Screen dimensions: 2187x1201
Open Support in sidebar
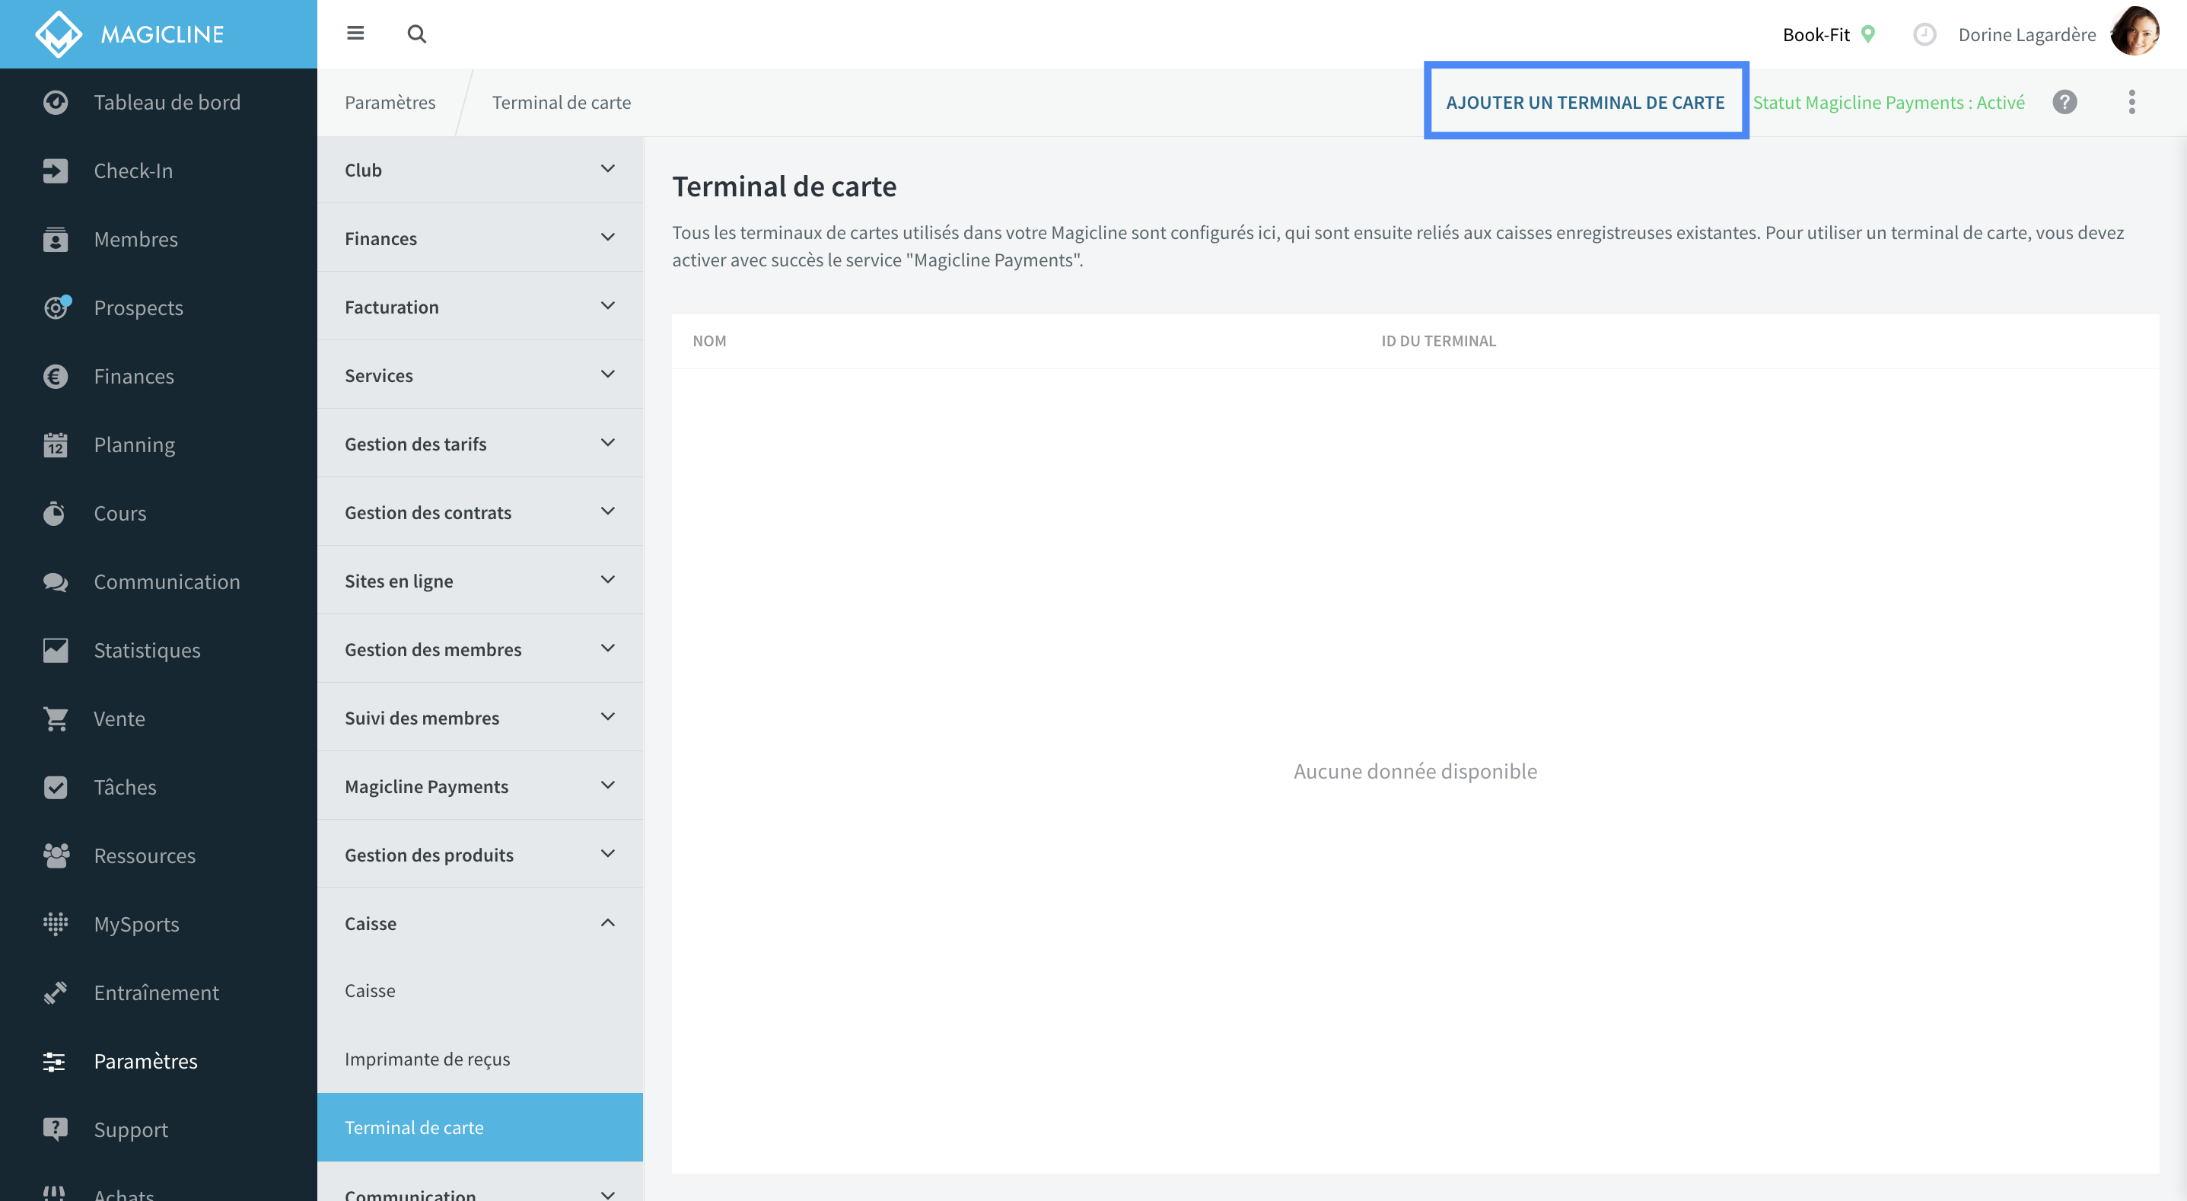(x=131, y=1129)
